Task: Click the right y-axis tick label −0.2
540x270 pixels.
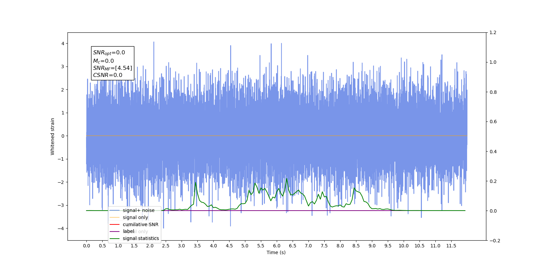Action: (x=495, y=241)
